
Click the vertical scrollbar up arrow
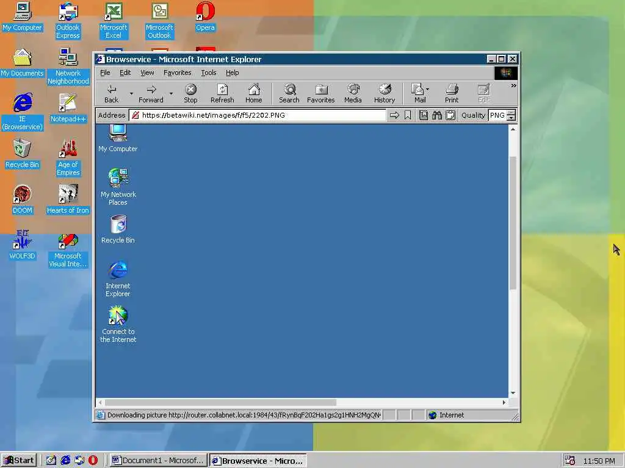click(513, 129)
